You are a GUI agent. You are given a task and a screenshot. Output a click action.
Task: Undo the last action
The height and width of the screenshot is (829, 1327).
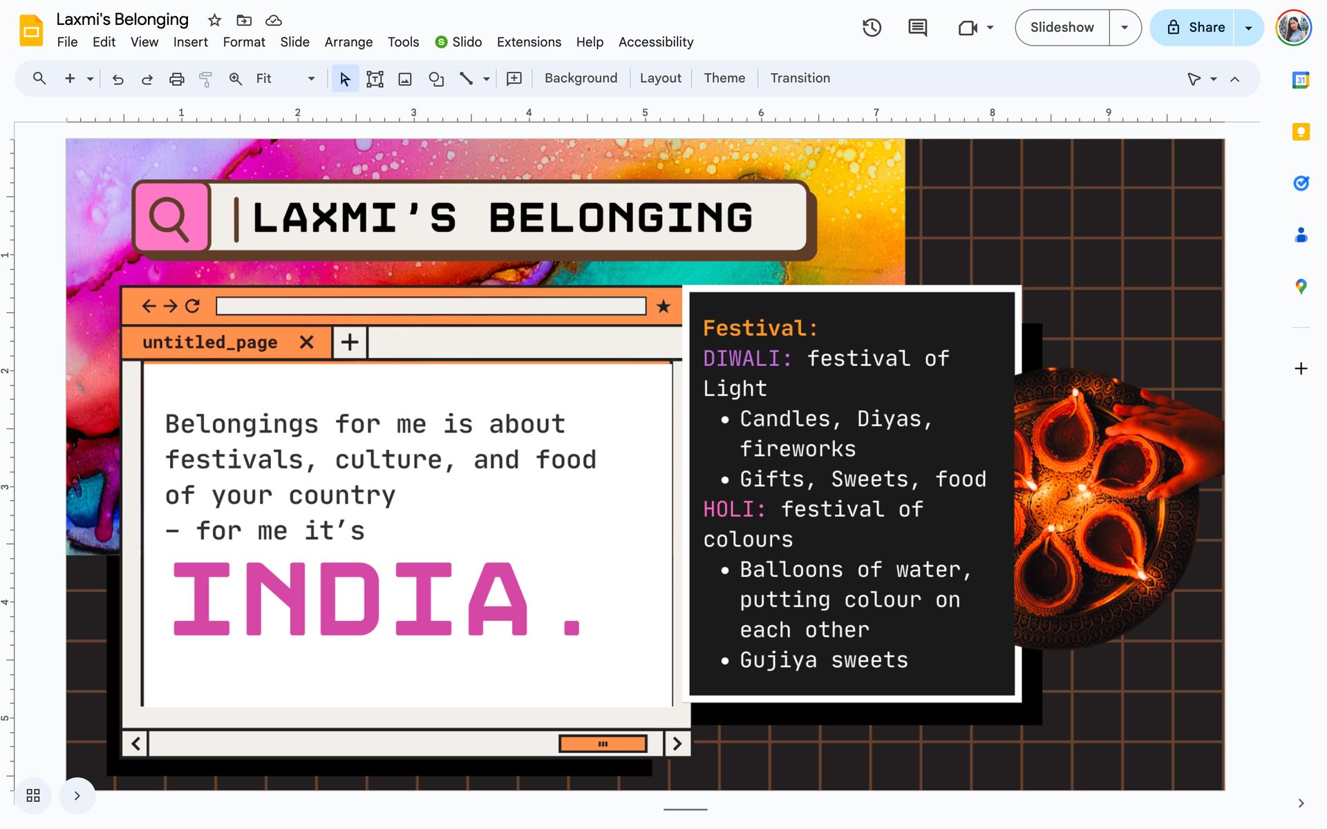(x=117, y=78)
